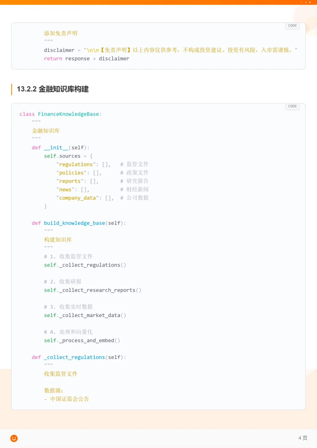Select the heading '13.2.2 金融知识库构建'

(x=53, y=89)
